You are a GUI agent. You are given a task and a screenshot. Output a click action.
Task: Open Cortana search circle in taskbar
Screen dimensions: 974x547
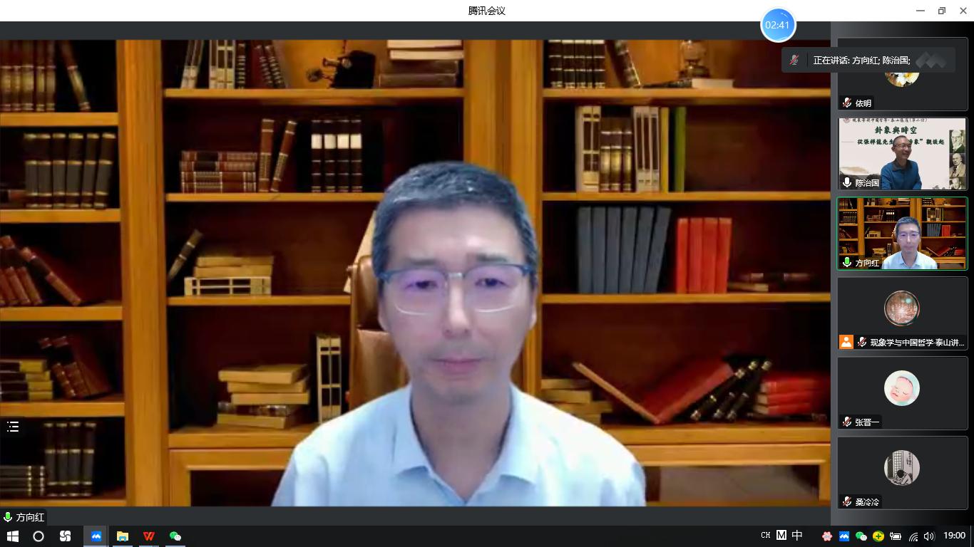click(x=39, y=536)
